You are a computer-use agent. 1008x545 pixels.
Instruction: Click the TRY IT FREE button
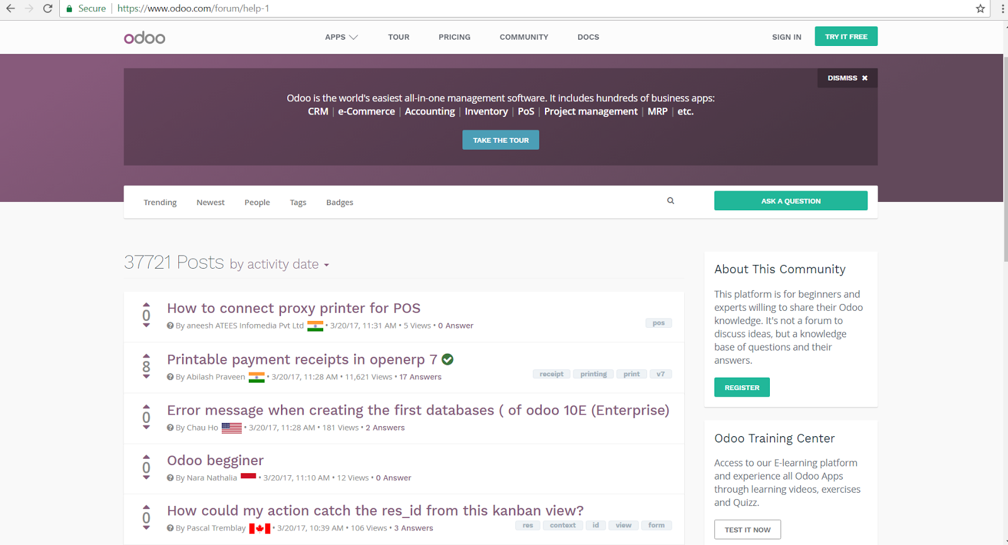pos(846,37)
